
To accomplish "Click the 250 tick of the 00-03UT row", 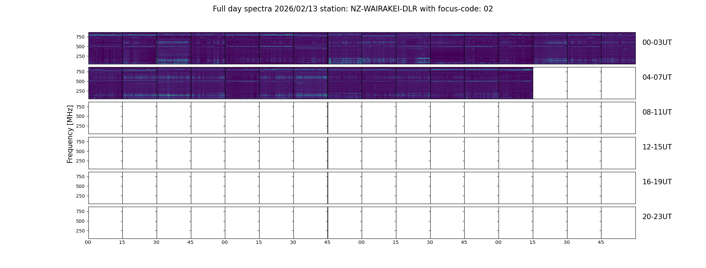I will (80, 56).
